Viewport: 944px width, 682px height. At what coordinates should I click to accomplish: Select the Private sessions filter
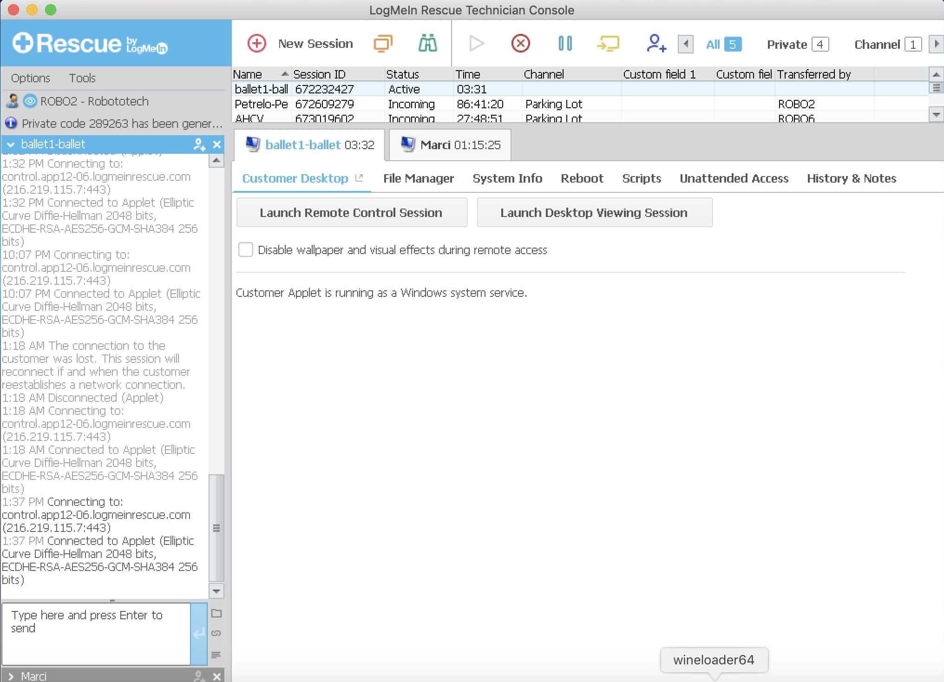point(798,45)
